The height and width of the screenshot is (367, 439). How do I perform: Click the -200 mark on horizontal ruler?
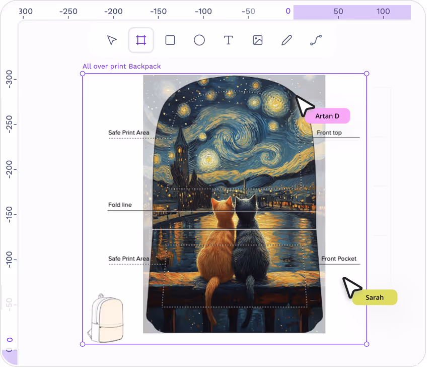click(x=113, y=11)
